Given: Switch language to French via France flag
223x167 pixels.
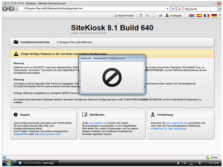Looking at the screenshot, I should click(x=207, y=16).
